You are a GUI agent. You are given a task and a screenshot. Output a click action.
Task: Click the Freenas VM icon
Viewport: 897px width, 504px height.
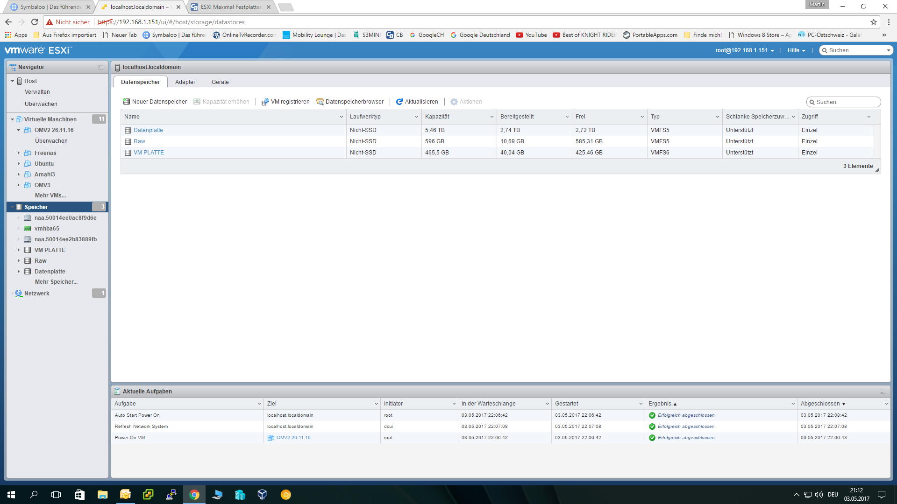28,153
